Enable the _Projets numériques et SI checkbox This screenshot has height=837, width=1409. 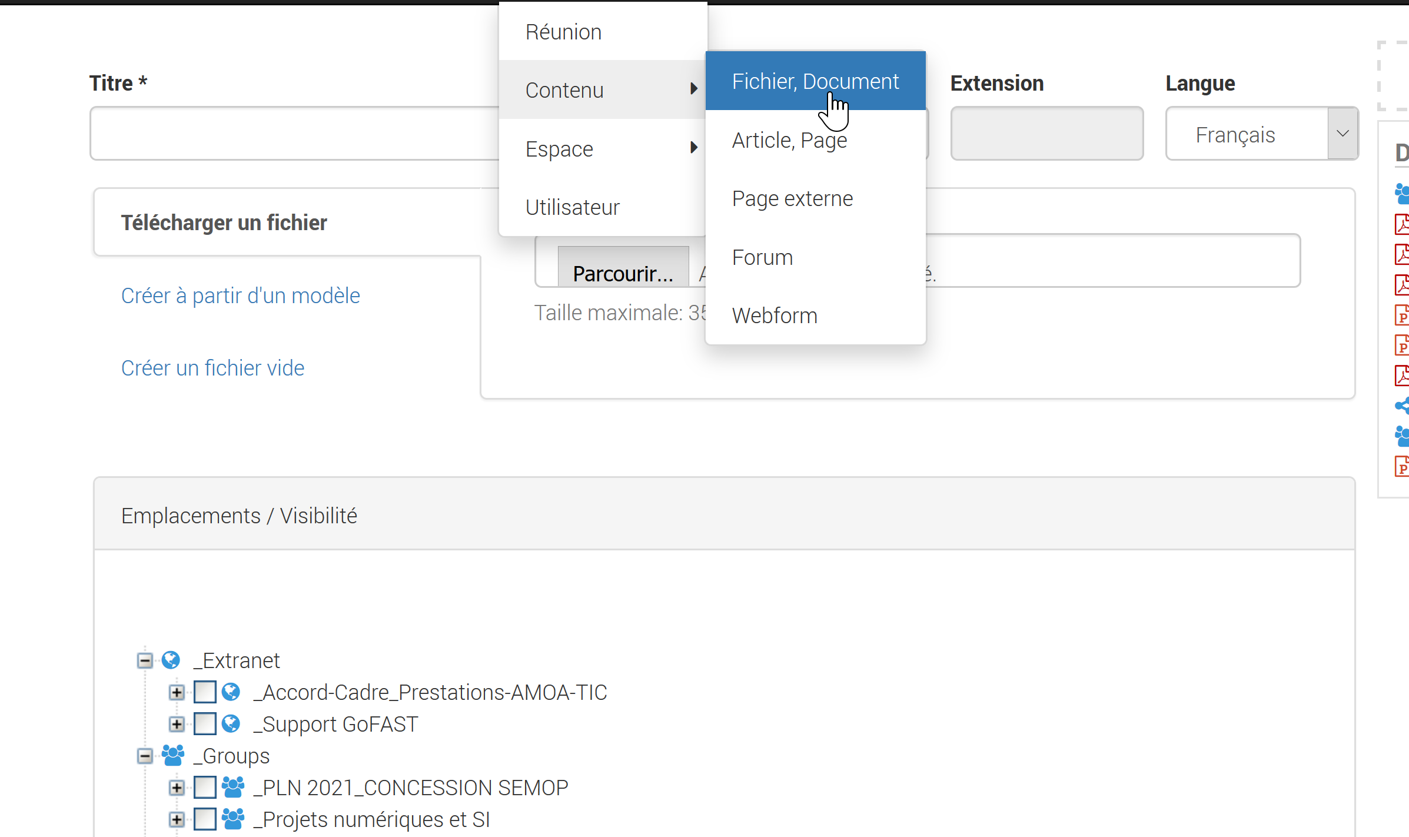pos(205,819)
